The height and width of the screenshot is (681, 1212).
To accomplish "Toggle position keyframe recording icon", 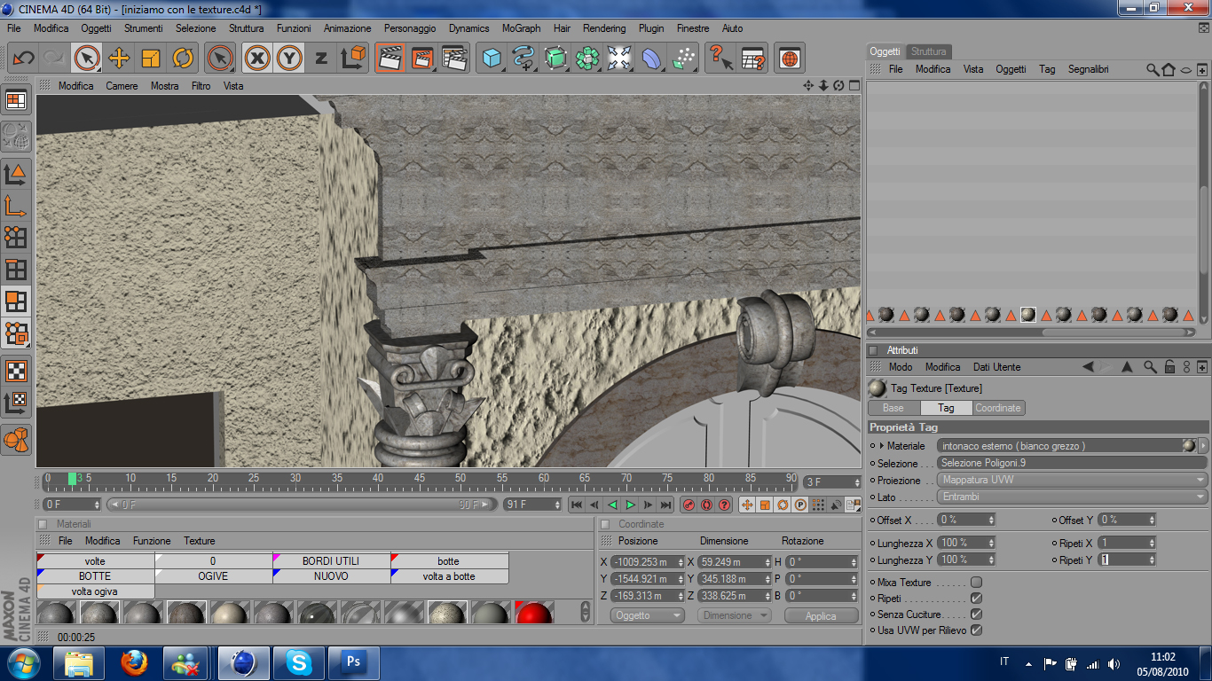I will tap(746, 505).
